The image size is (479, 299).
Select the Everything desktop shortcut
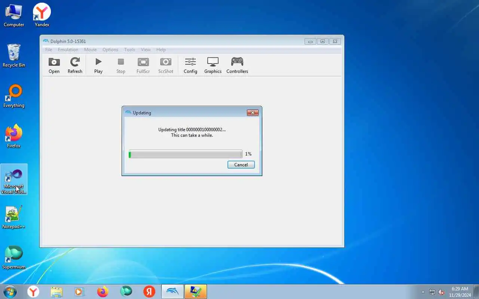click(x=14, y=96)
